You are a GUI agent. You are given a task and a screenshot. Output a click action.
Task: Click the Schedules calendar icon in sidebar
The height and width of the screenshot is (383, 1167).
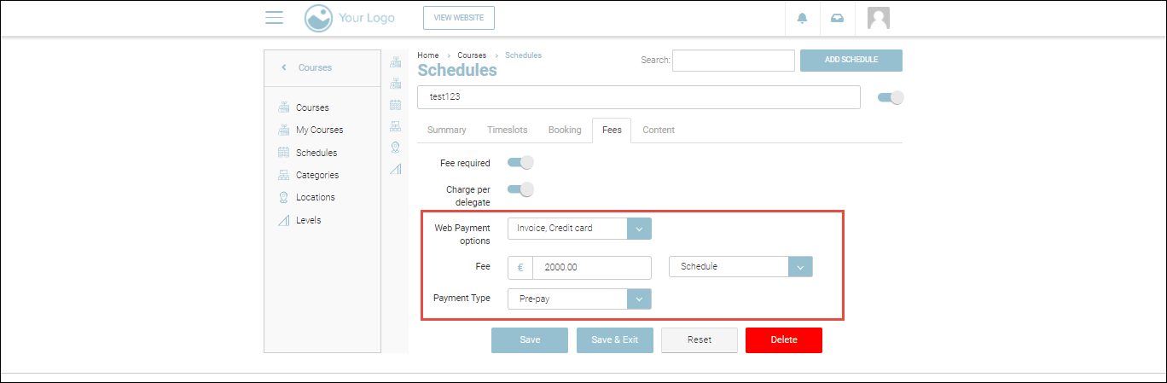[x=284, y=153]
